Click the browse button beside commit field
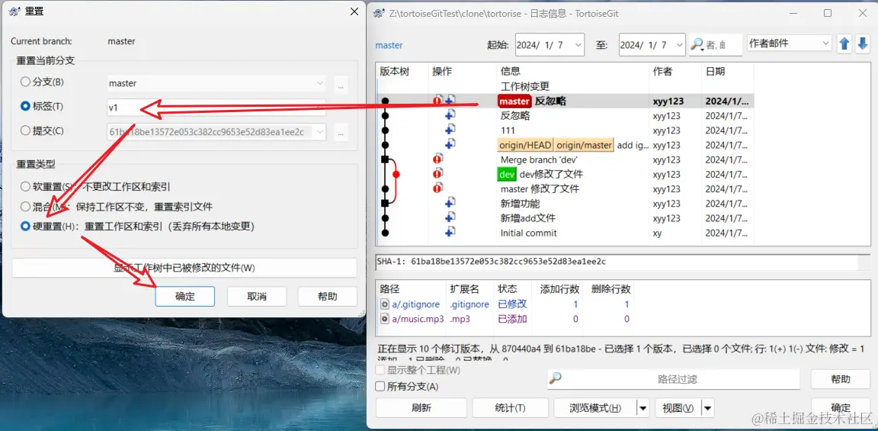This screenshot has height=431, width=878. (341, 132)
